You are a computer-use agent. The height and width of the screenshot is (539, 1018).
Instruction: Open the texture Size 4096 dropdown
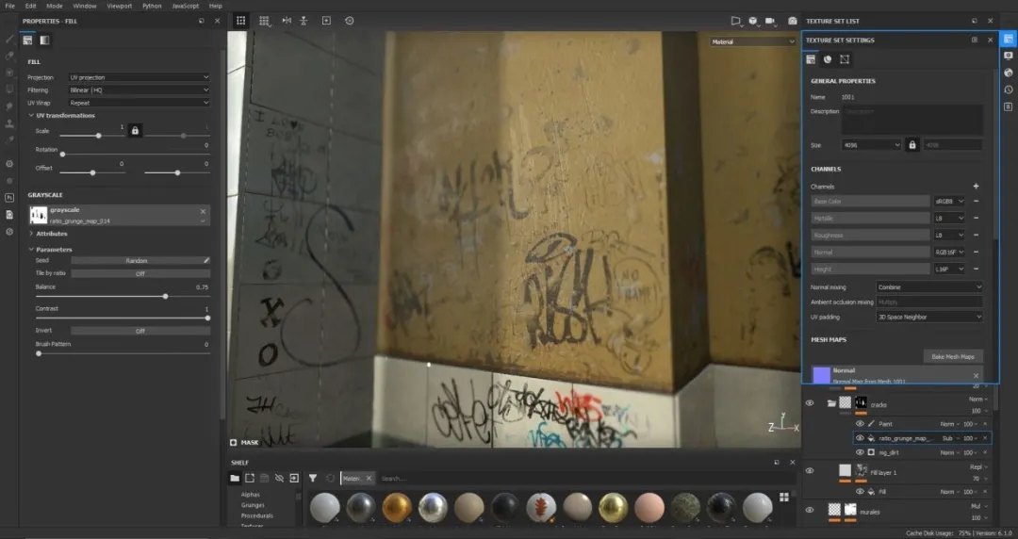pos(871,145)
